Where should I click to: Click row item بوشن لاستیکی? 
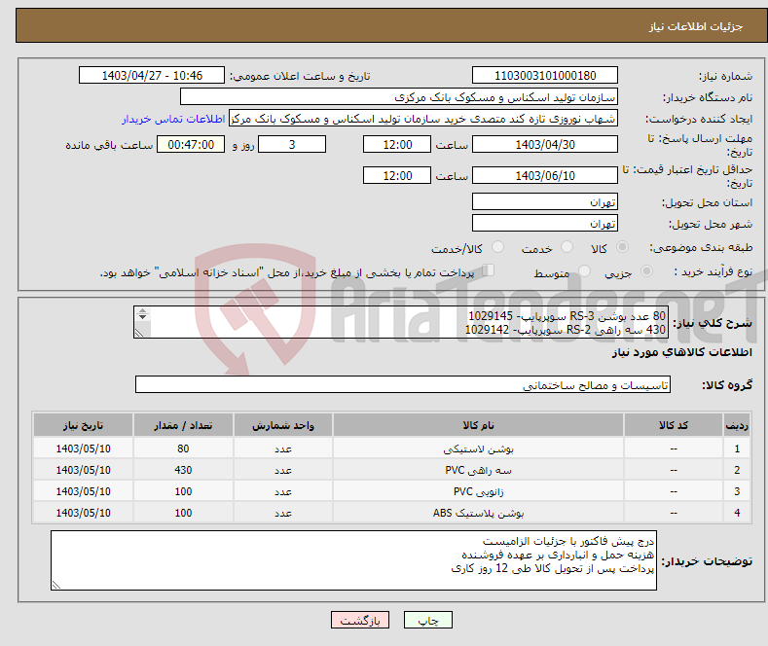coord(478,449)
